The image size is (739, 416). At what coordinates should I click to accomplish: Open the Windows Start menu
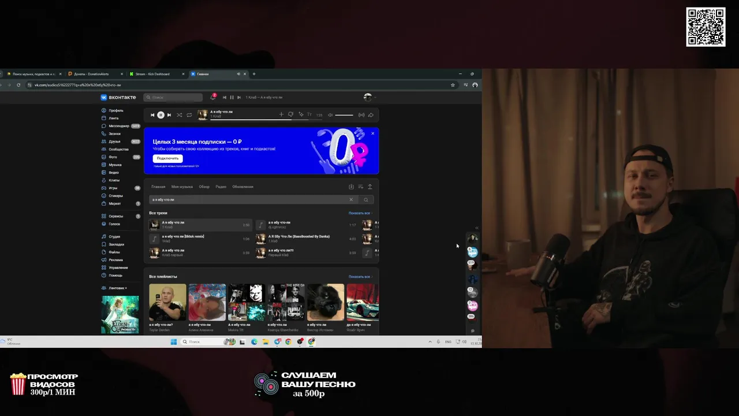173,342
